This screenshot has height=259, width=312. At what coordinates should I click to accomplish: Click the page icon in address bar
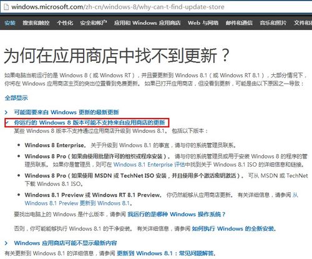point(6,7)
